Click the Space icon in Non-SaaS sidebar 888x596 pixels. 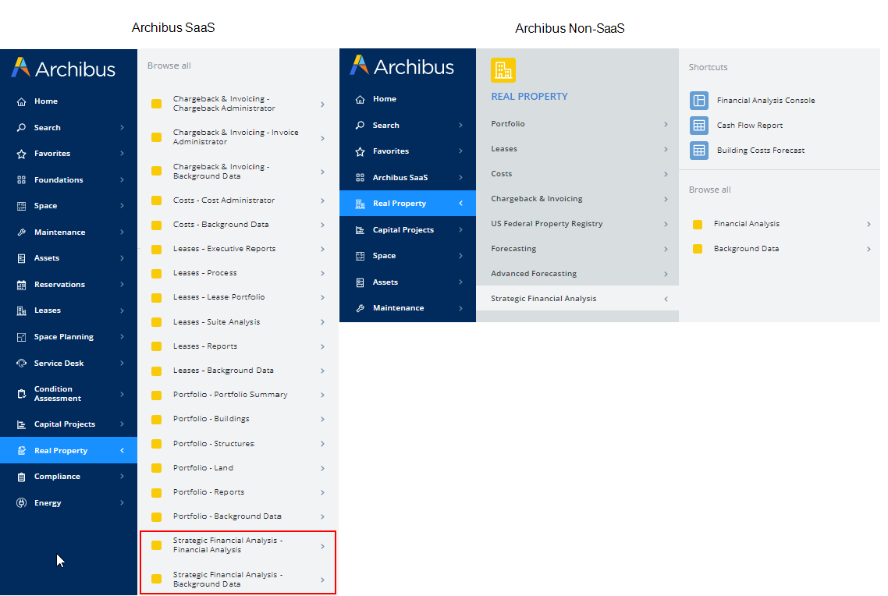point(360,256)
